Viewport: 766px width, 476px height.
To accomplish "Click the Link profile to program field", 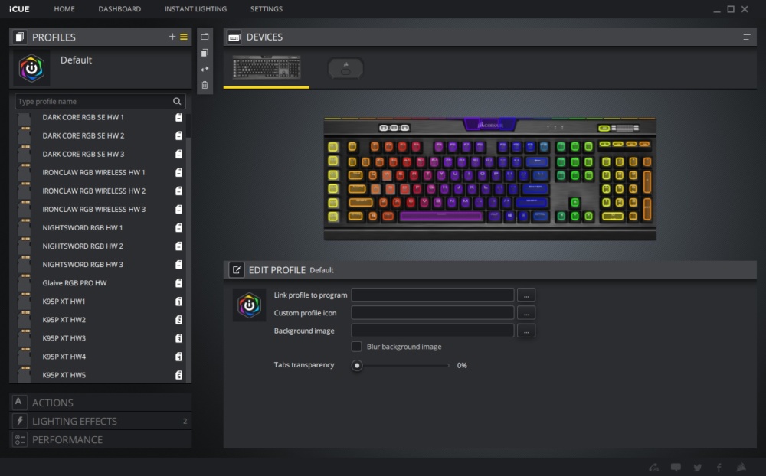I will [433, 295].
